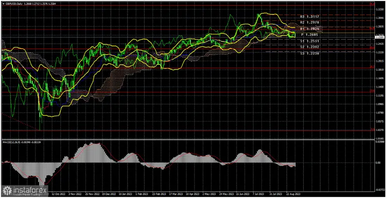Click the 1 Feb 2023 date label

[x=141, y=195]
